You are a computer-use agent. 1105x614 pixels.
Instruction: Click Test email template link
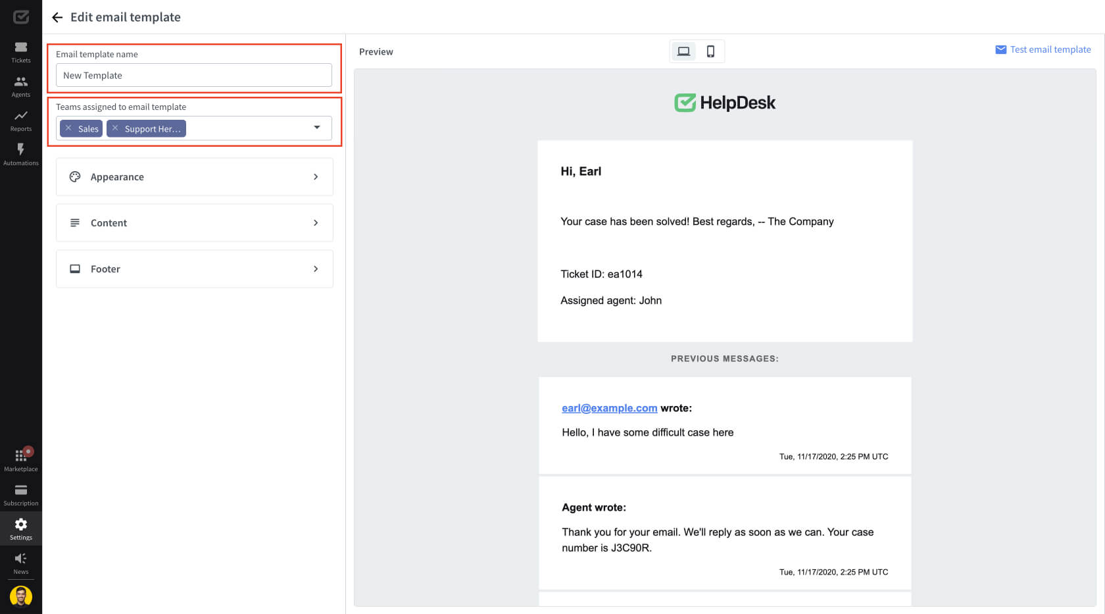tap(1050, 49)
